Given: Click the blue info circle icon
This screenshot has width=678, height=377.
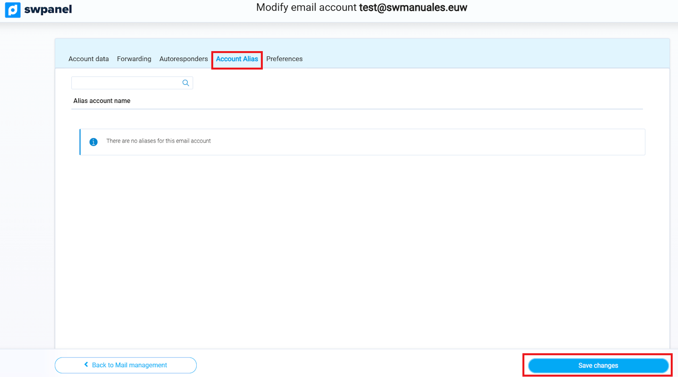Looking at the screenshot, I should (x=94, y=142).
